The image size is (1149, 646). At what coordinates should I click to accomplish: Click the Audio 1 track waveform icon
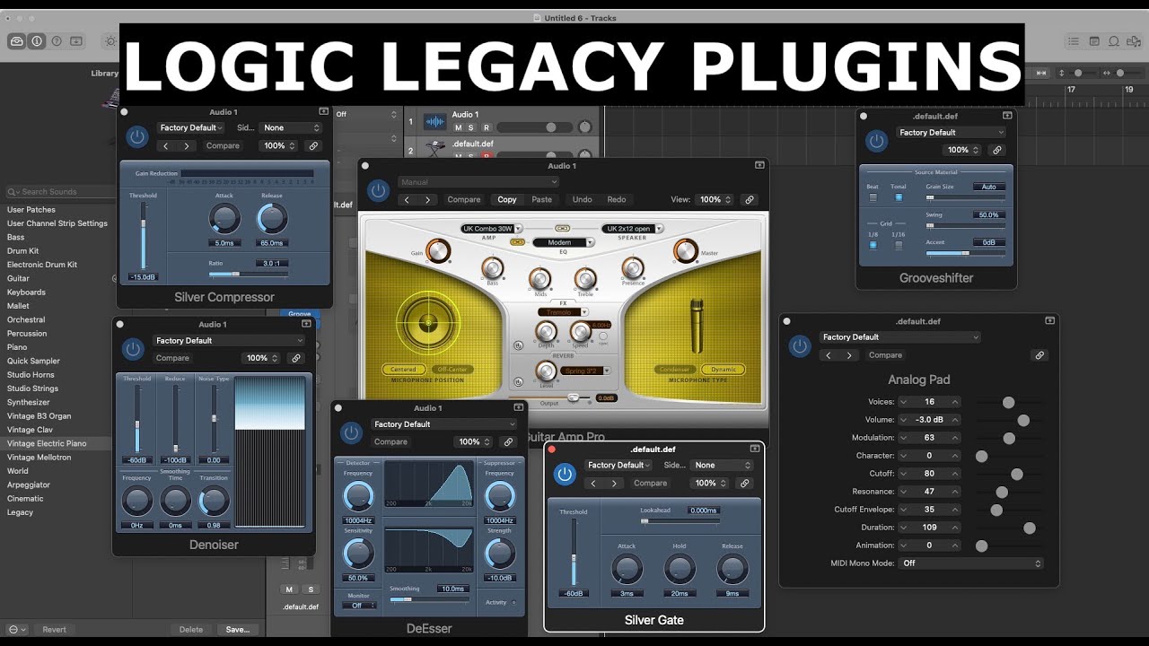point(435,121)
